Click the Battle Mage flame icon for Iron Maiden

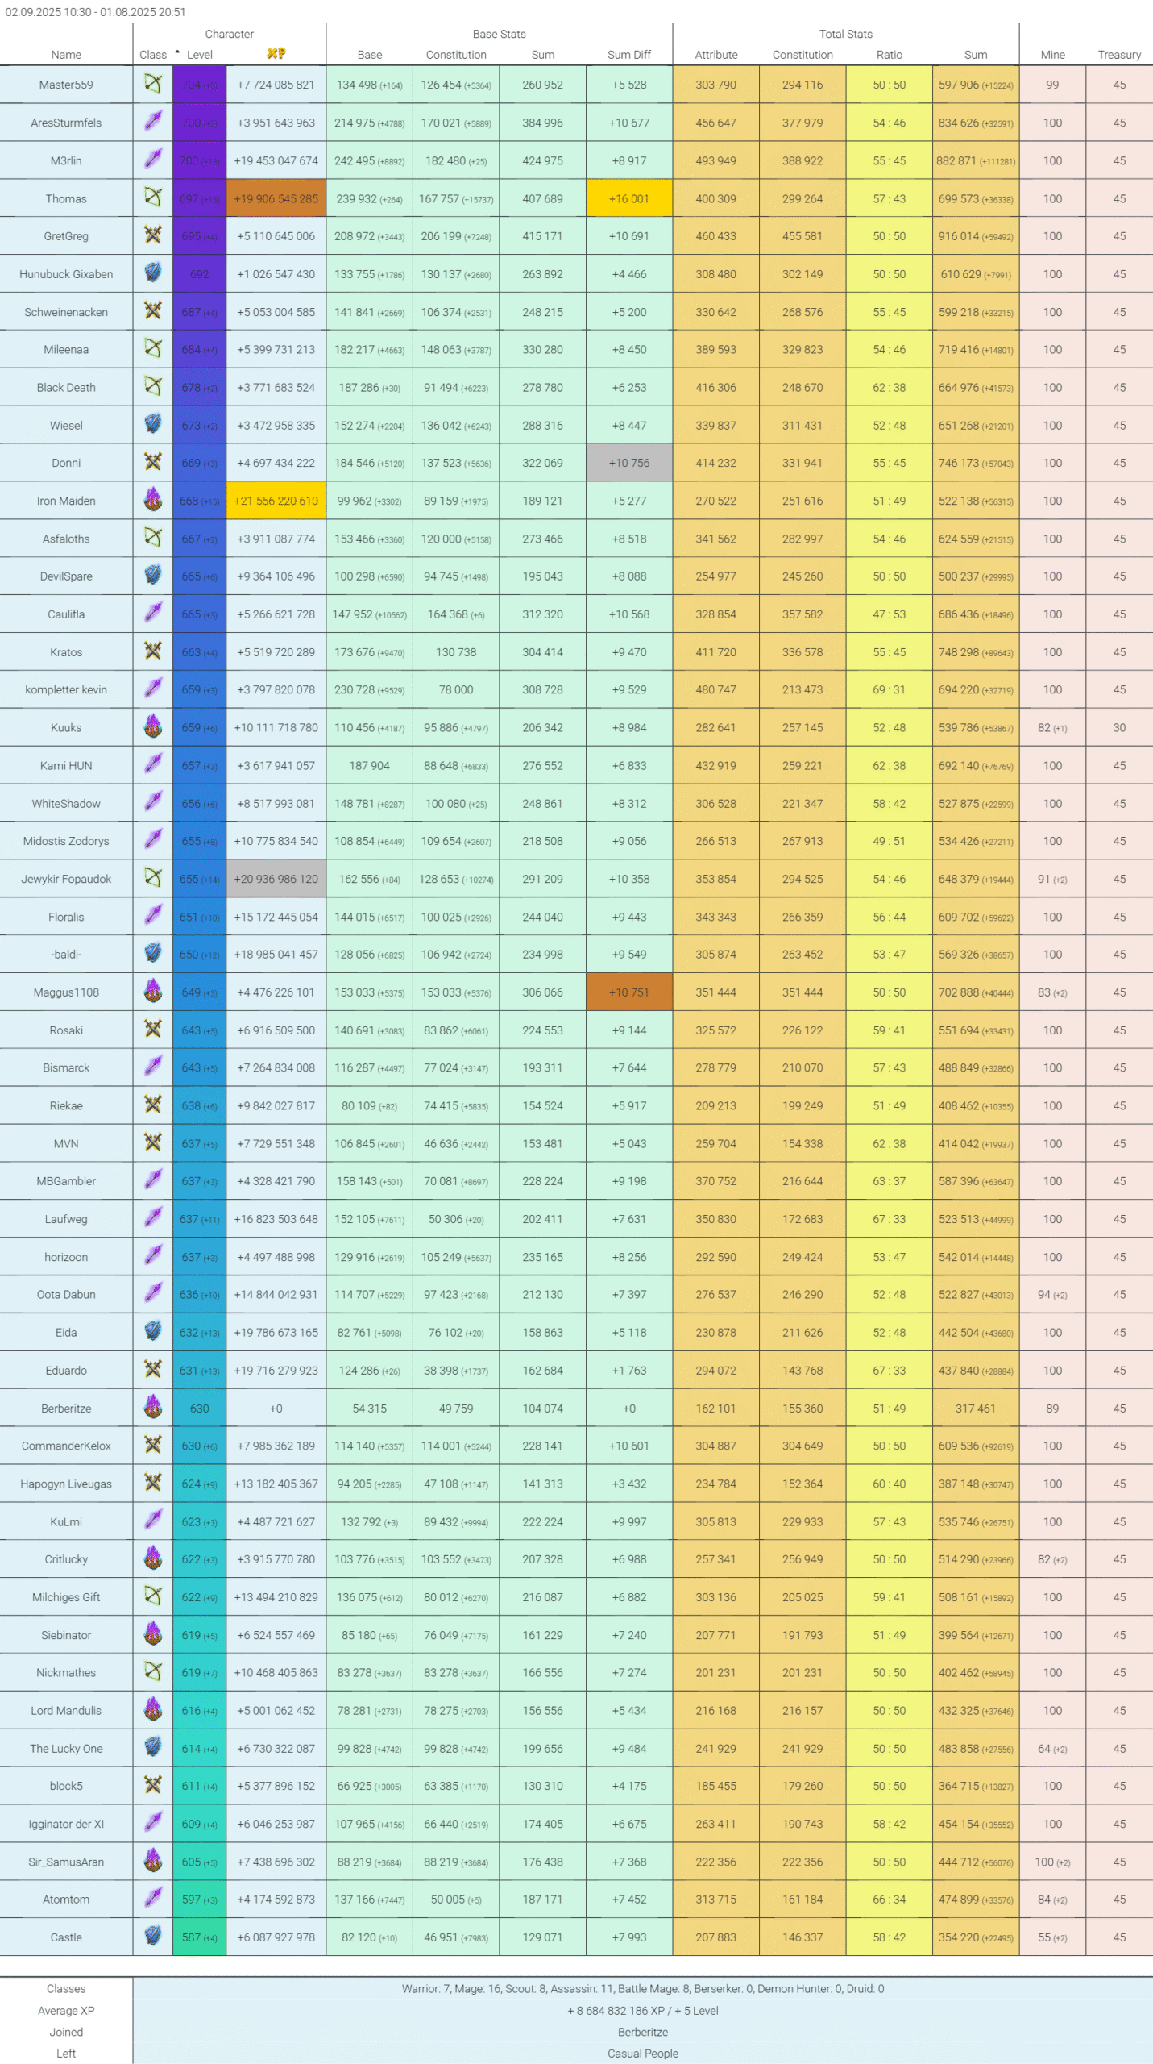tap(152, 500)
